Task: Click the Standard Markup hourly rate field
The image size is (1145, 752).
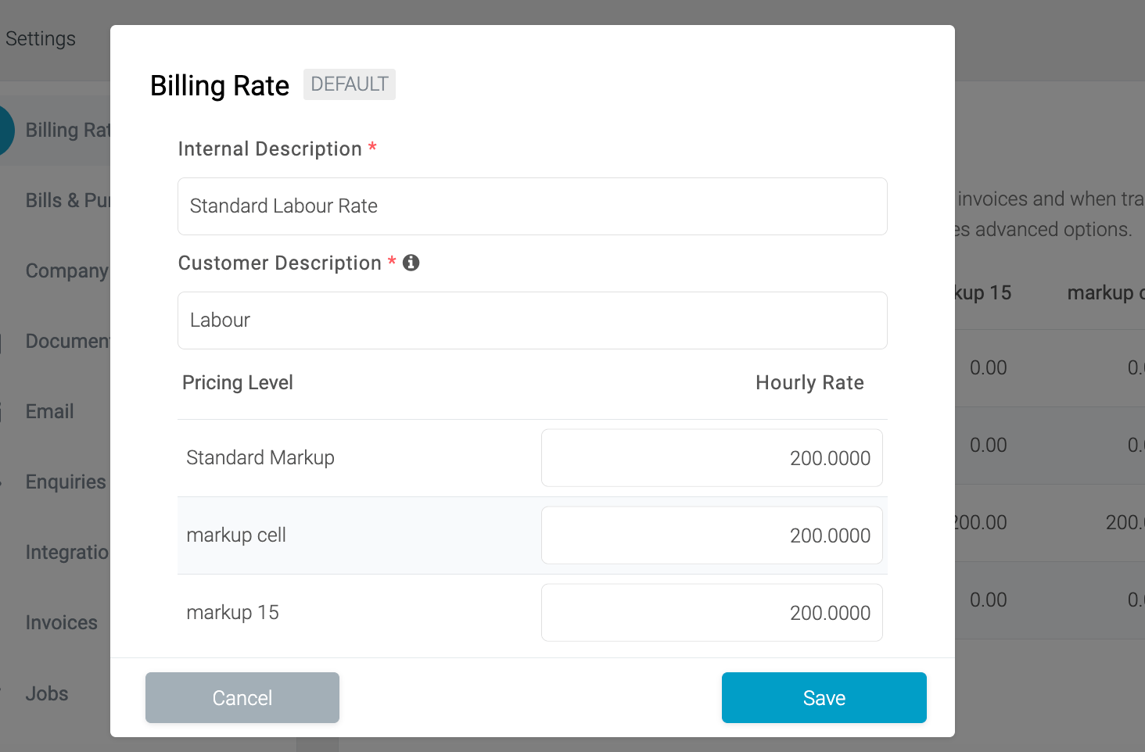Action: point(711,457)
